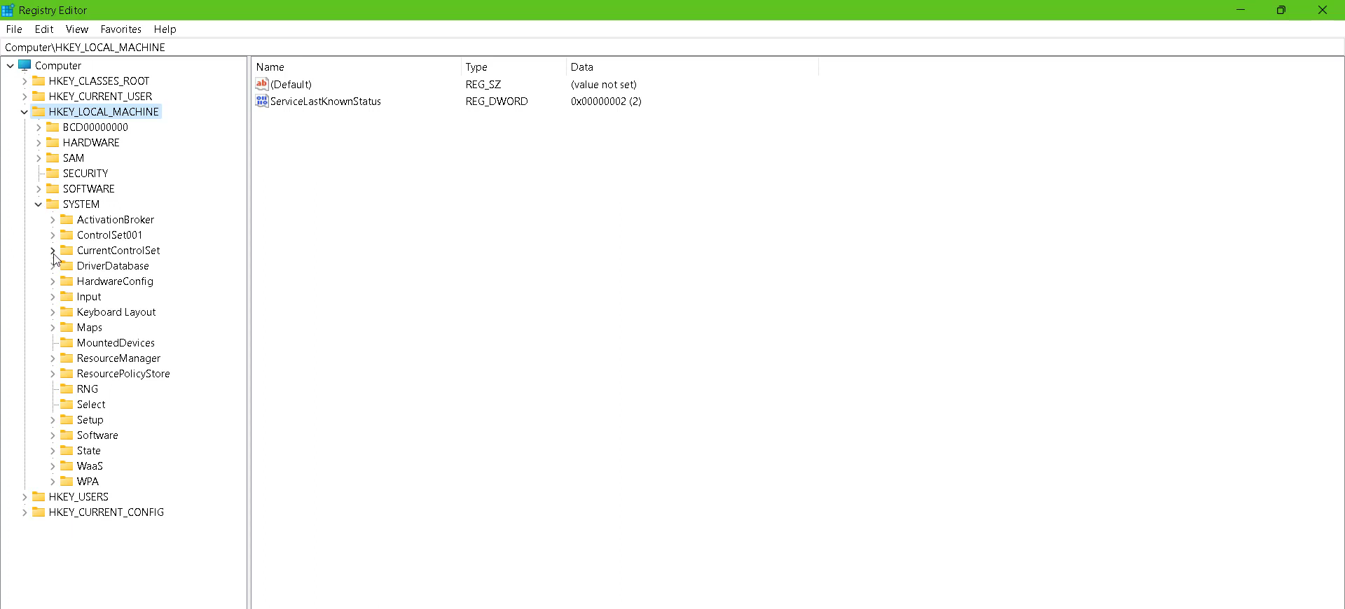
Task: Select the Maps key
Action: coord(90,328)
